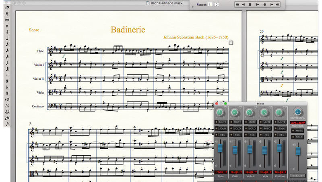Solo the reverb master channel
The image size is (322, 182).
pos(297,137)
